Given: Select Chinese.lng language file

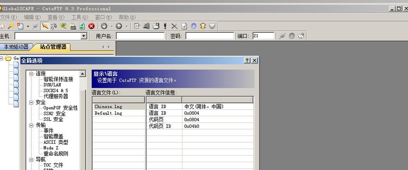Looking at the screenshot, I should tap(118, 107).
